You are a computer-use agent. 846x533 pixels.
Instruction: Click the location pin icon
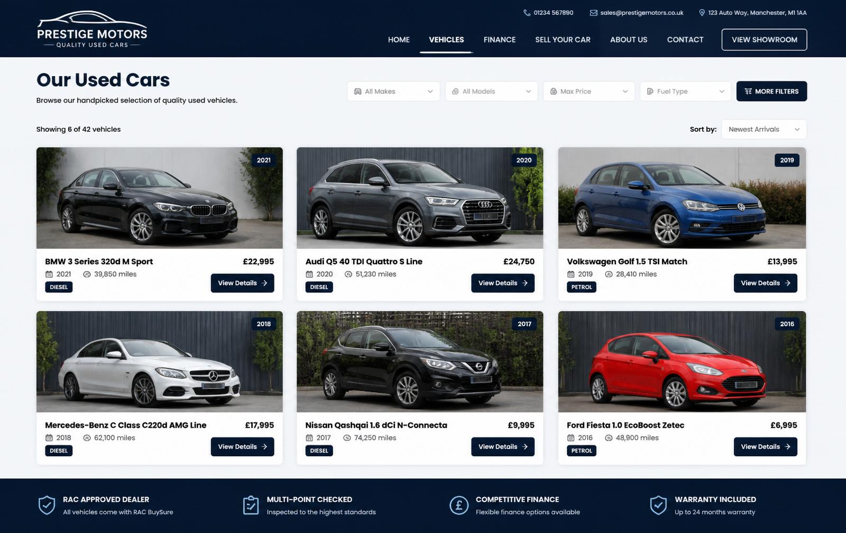tap(702, 13)
